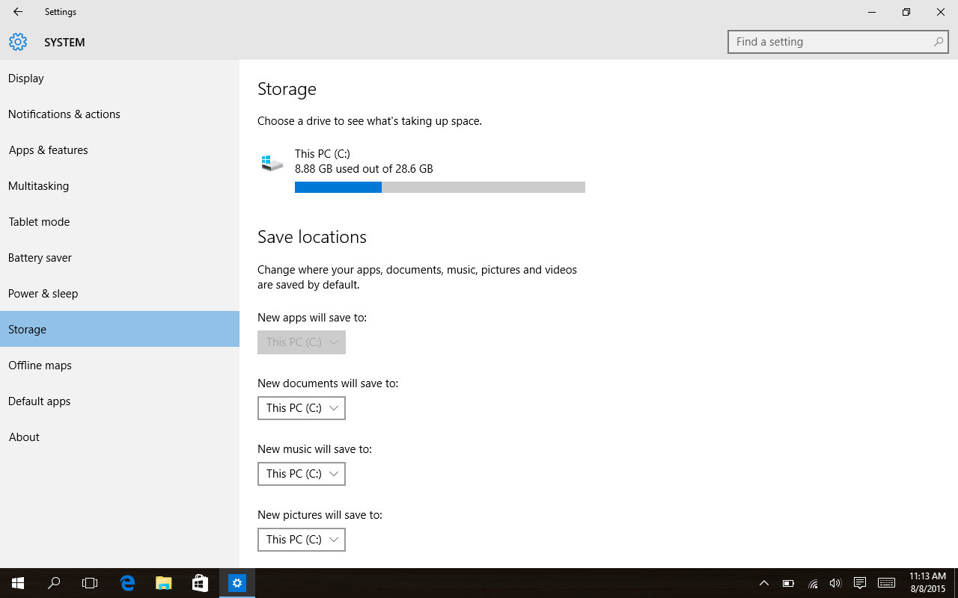
Task: Click the Find a setting search box
Action: (x=831, y=42)
